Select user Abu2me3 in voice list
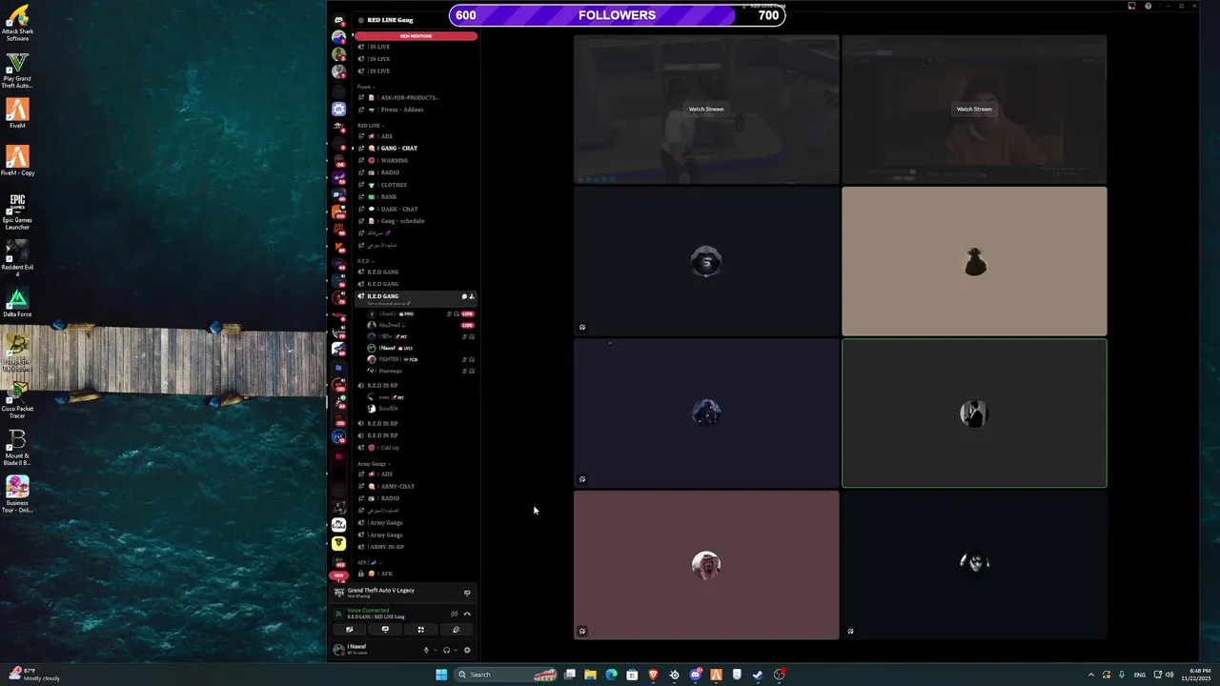 pyautogui.click(x=420, y=325)
